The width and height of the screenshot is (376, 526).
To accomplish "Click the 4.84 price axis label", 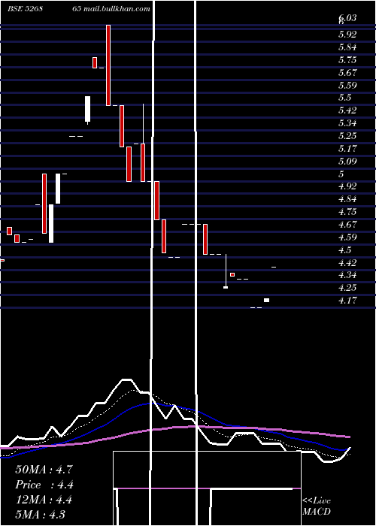I will (347, 199).
